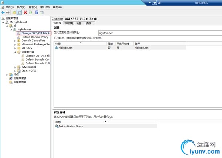The width and height of the screenshot is (222, 158).
Task: Open the 帮助(H) menu
Action: click(x=57, y=7)
